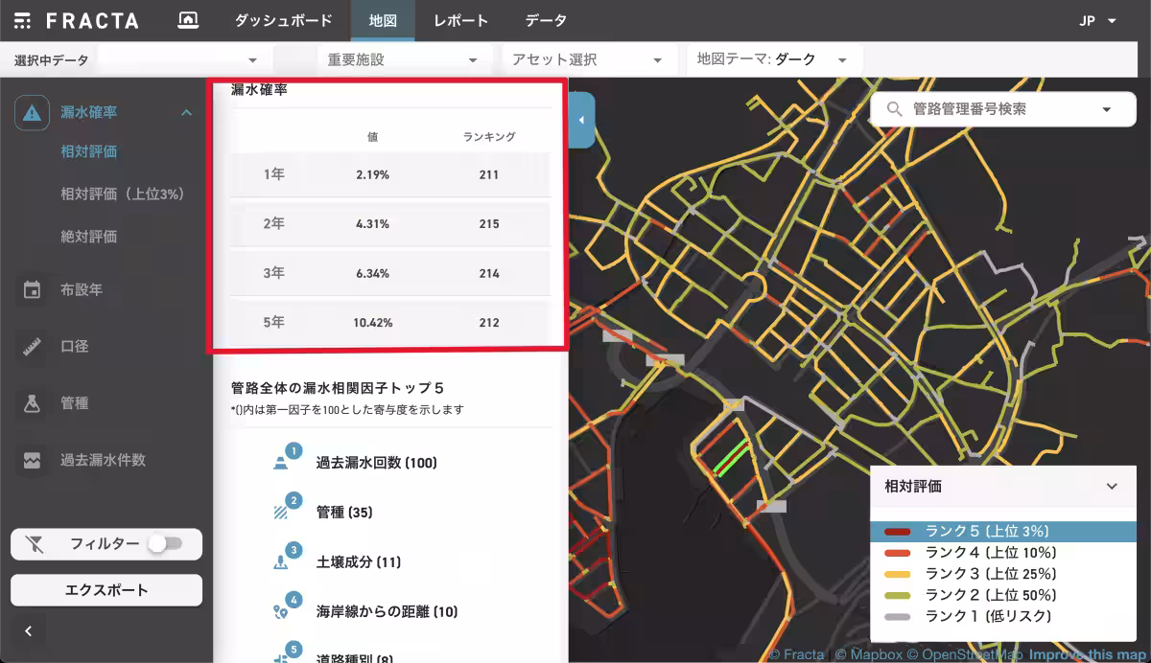Image resolution: width=1151 pixels, height=663 pixels.
Task: Select 相対評価 in the sidebar
Action: click(x=89, y=151)
